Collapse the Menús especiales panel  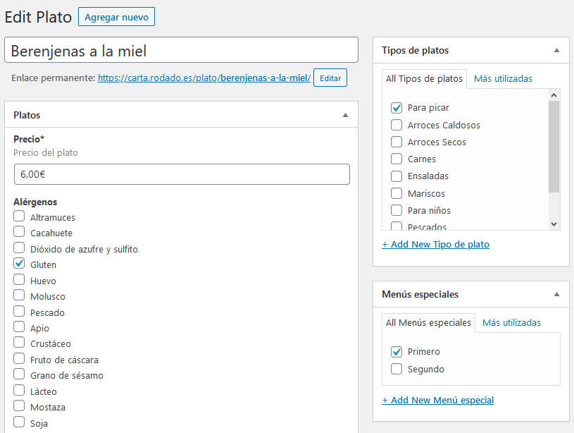(557, 294)
